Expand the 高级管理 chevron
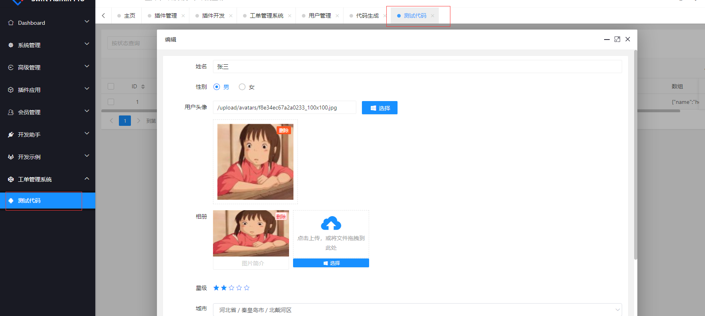705x316 pixels. click(87, 66)
